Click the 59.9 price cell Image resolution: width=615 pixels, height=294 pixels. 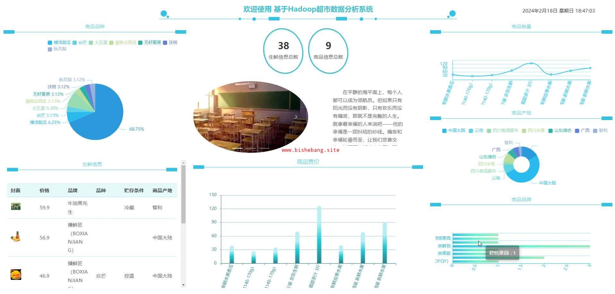(x=44, y=208)
